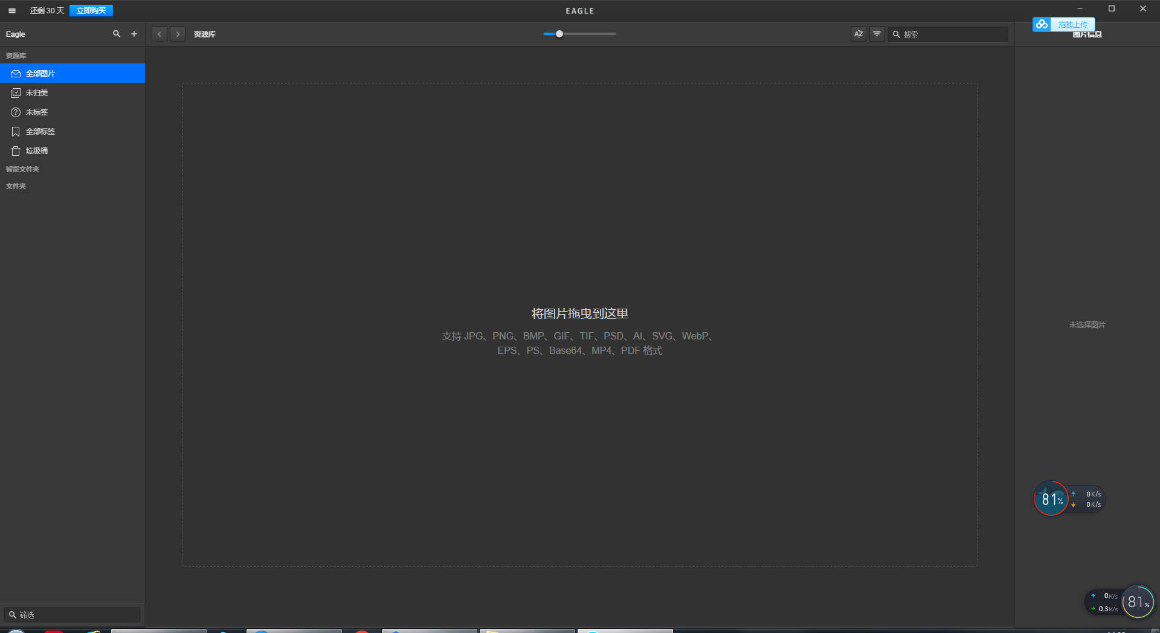
Task: Expand the 智能文件夹 section
Action: pos(22,169)
